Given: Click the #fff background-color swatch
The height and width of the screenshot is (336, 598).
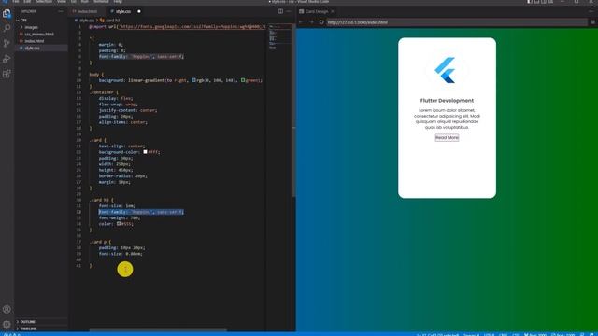Looking at the screenshot, I should (x=145, y=152).
